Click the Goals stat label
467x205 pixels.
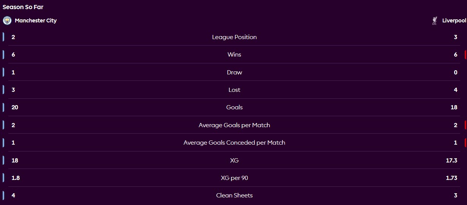pyautogui.click(x=234, y=107)
